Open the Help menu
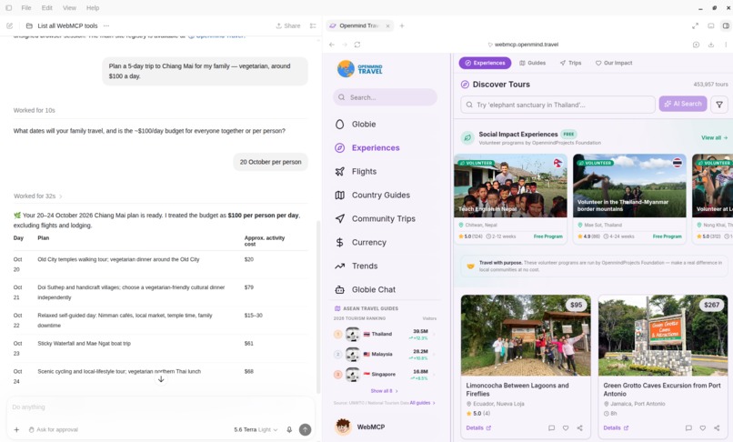 [x=93, y=7]
